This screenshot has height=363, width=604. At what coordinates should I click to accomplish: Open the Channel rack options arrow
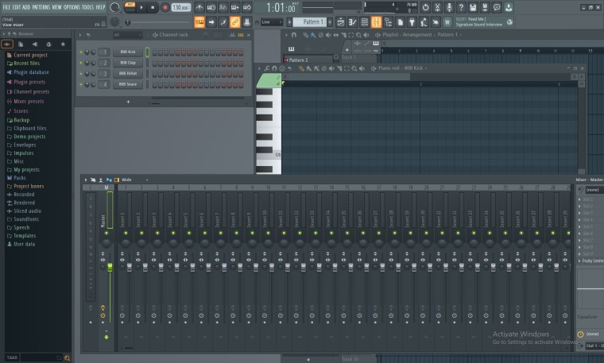80,35
